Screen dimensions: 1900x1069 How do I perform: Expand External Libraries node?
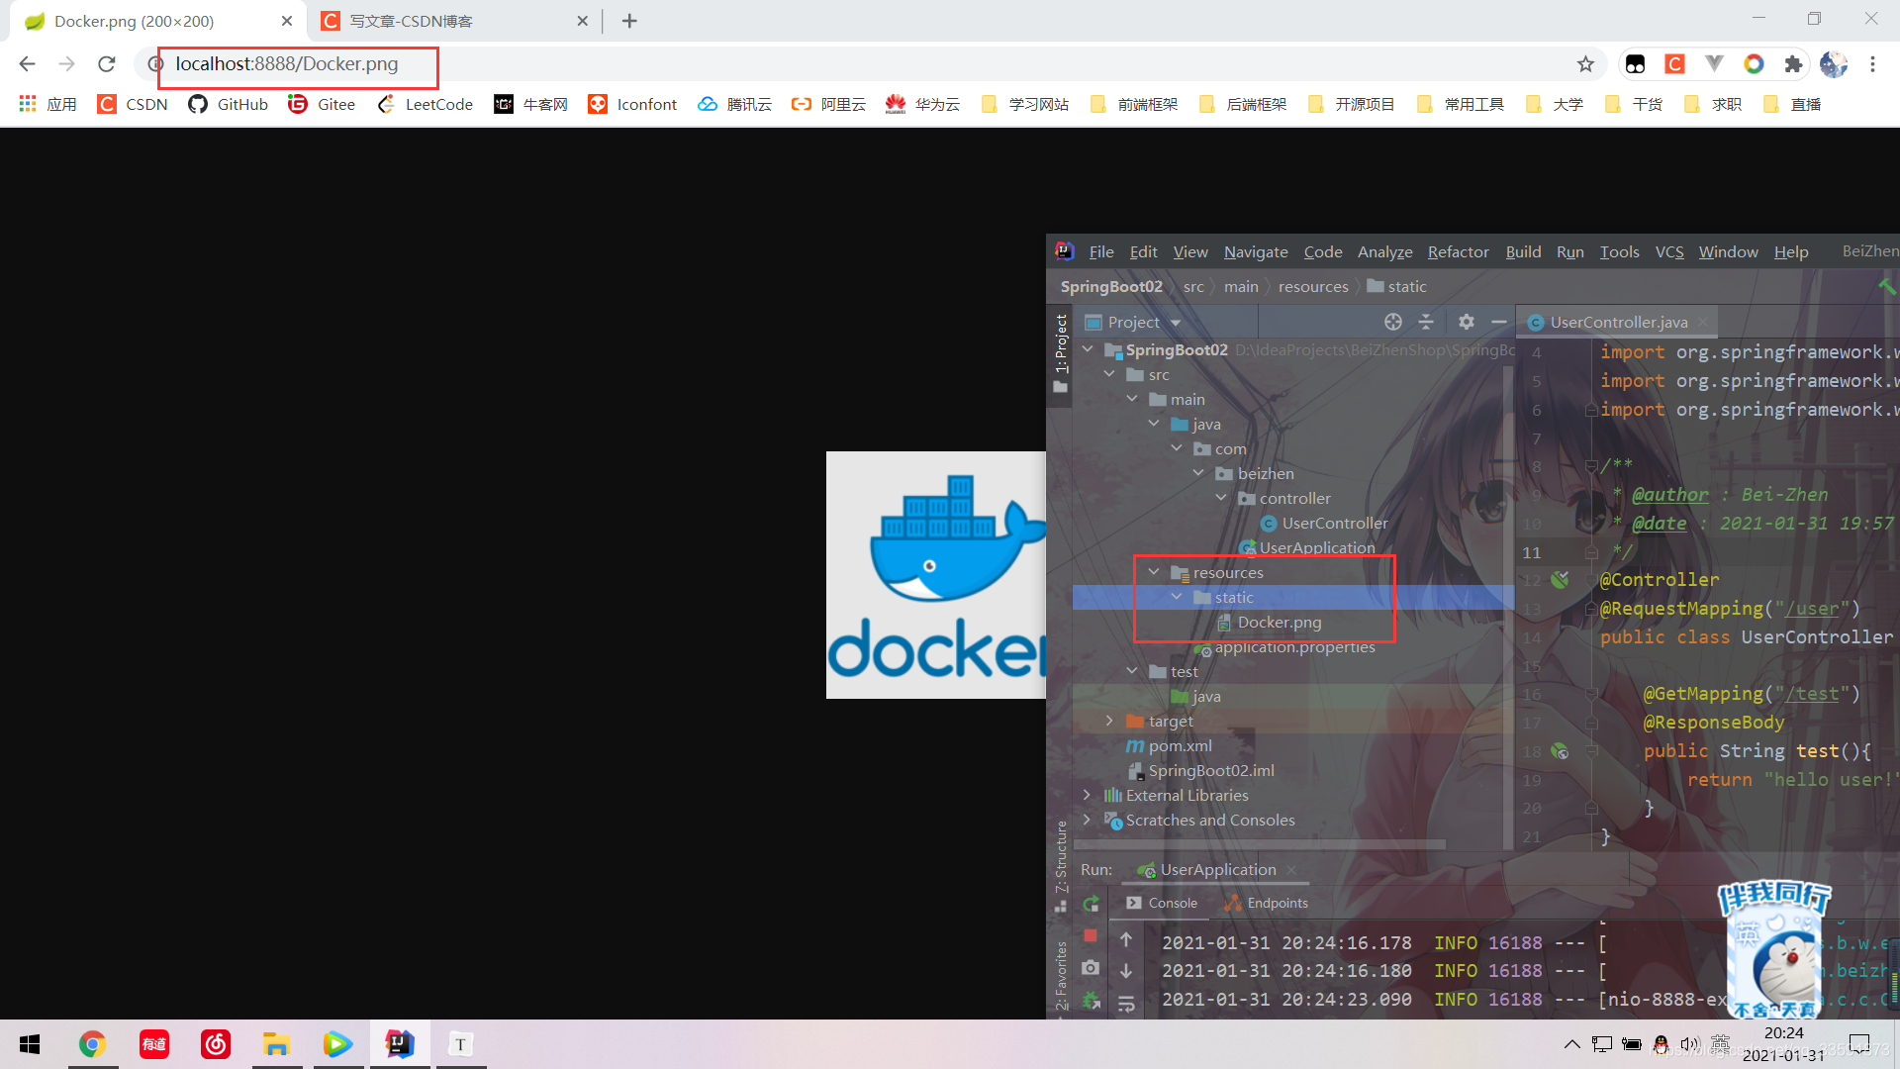[x=1088, y=795]
